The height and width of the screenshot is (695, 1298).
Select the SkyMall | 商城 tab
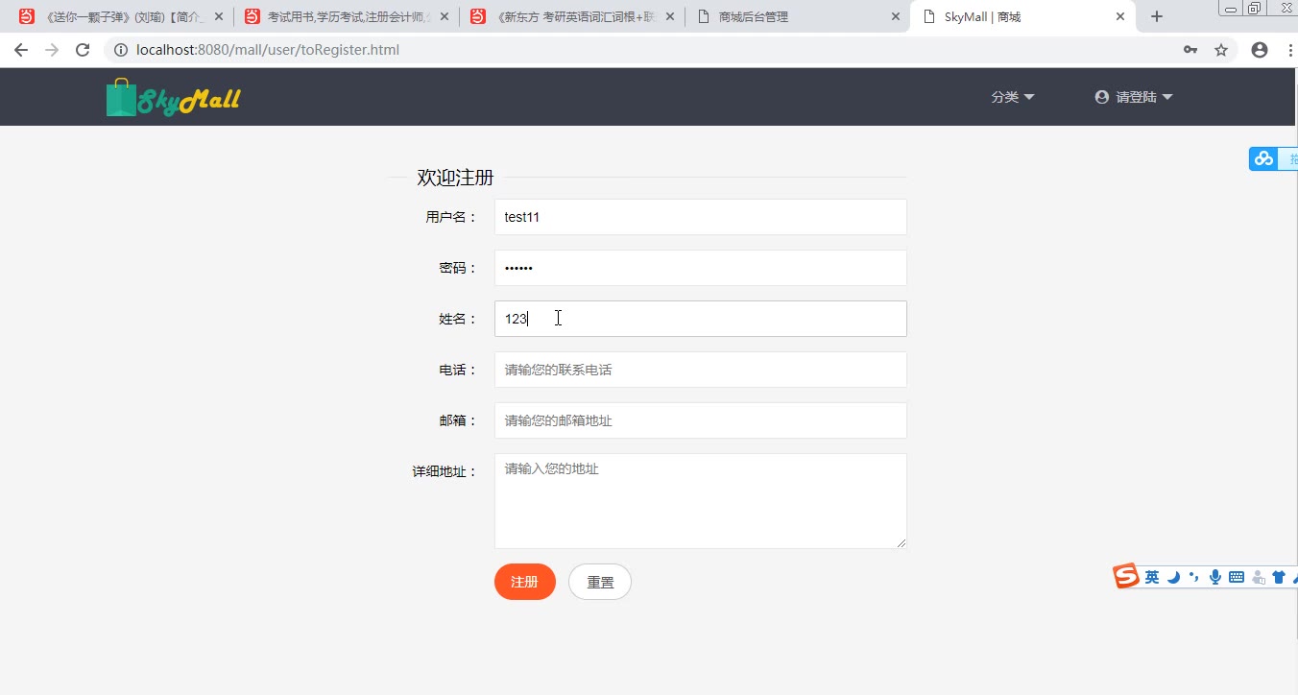1023,17
